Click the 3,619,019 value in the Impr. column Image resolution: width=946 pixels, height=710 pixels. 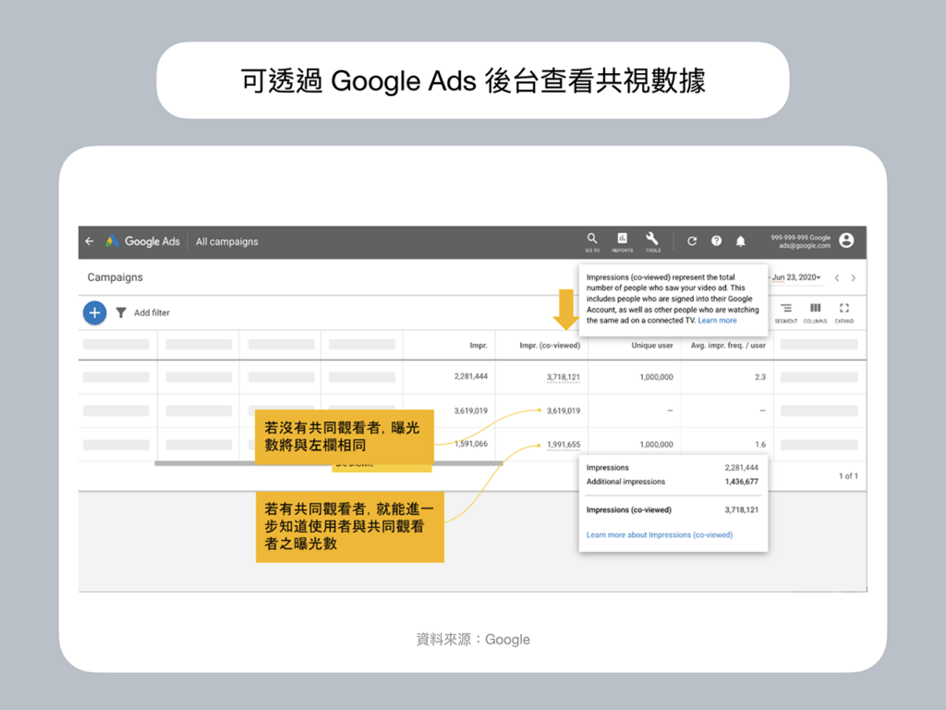pyautogui.click(x=470, y=410)
